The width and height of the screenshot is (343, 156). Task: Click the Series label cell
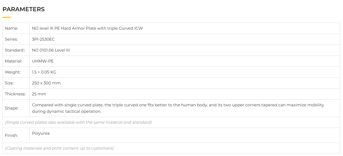coord(11,39)
